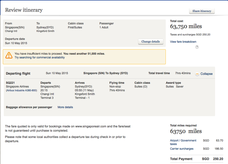Click the question mark help icon

(x=197, y=47)
